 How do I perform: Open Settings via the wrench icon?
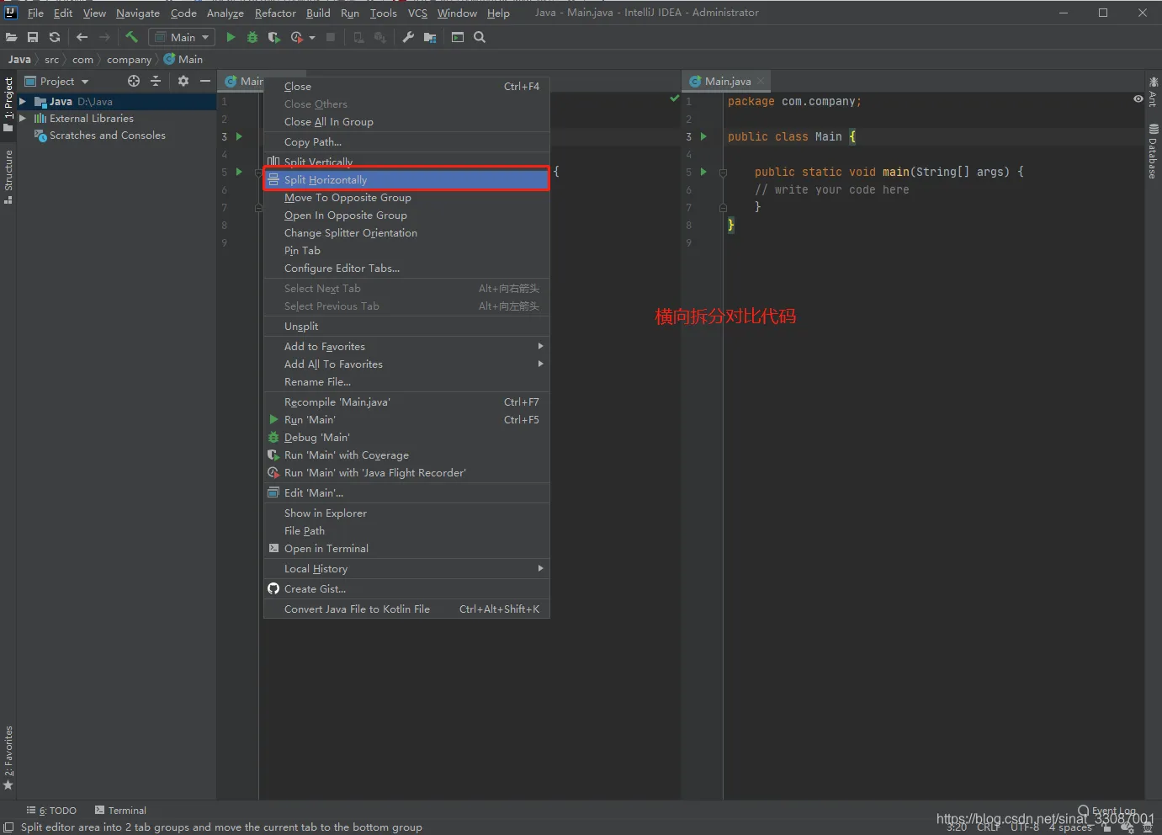pyautogui.click(x=408, y=37)
